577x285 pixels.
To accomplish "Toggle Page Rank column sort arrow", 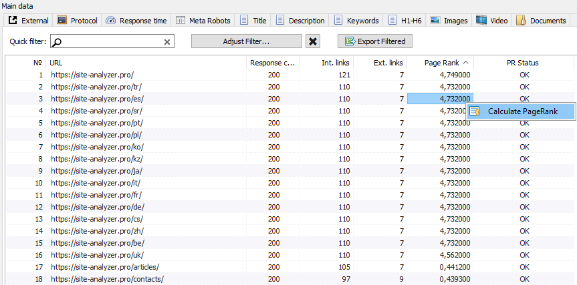I will [x=465, y=63].
